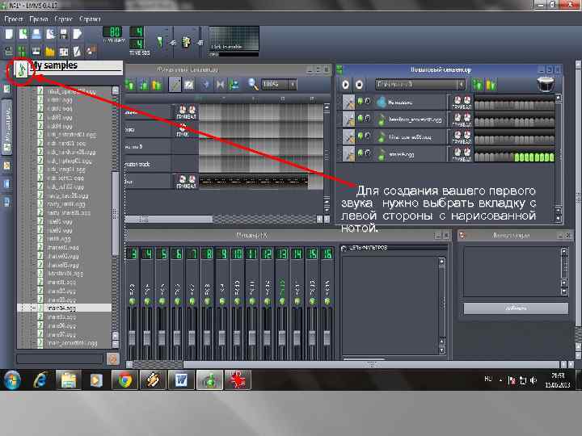This screenshot has height=436, width=582.
Task: Select FX channel 8 in the mixer
Action: coord(207,254)
